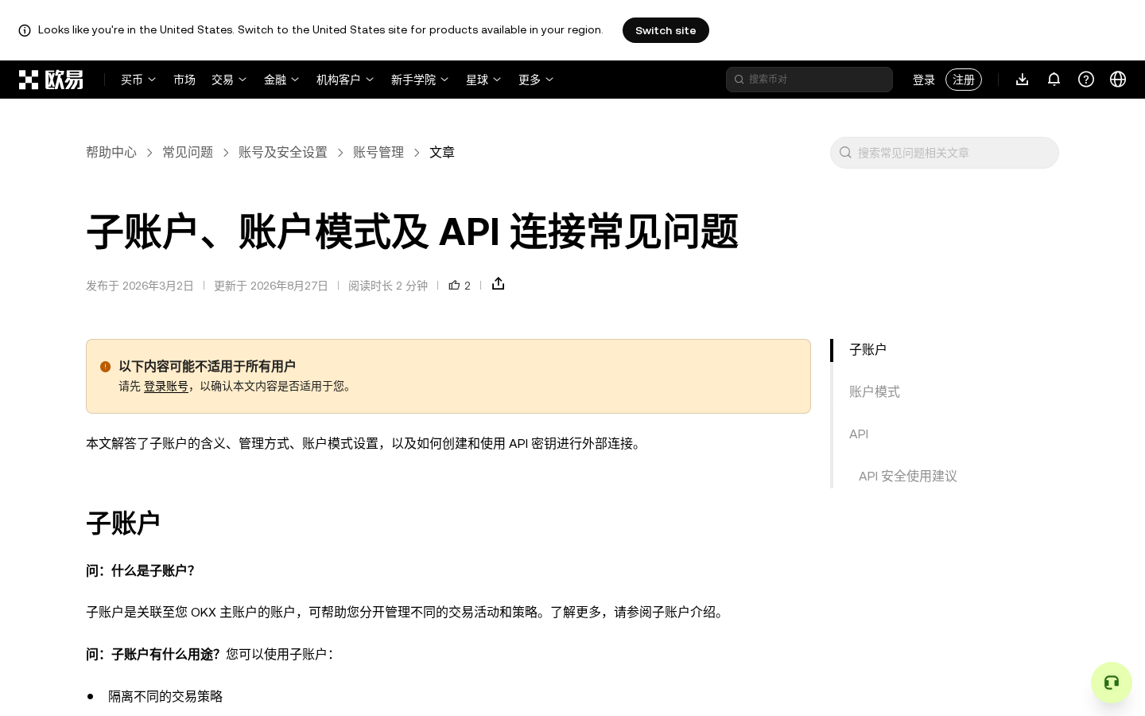Jump to 子账户 section in sidebar
The height and width of the screenshot is (716, 1145).
(x=867, y=350)
